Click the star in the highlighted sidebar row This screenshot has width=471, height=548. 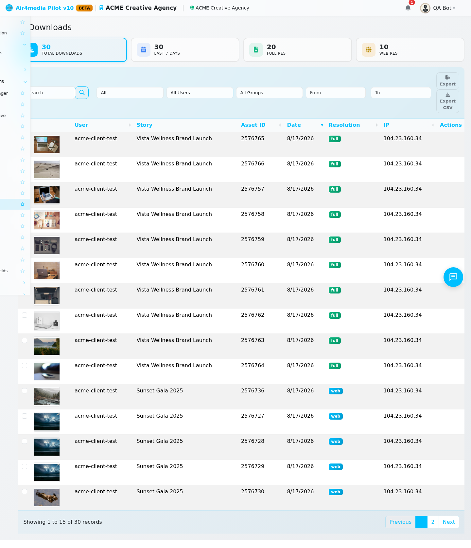click(23, 204)
